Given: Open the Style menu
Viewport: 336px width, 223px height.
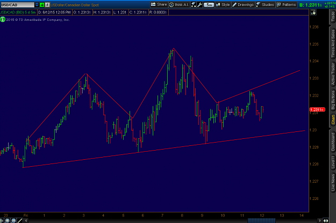Looking at the screenshot, I should tap(223, 4).
